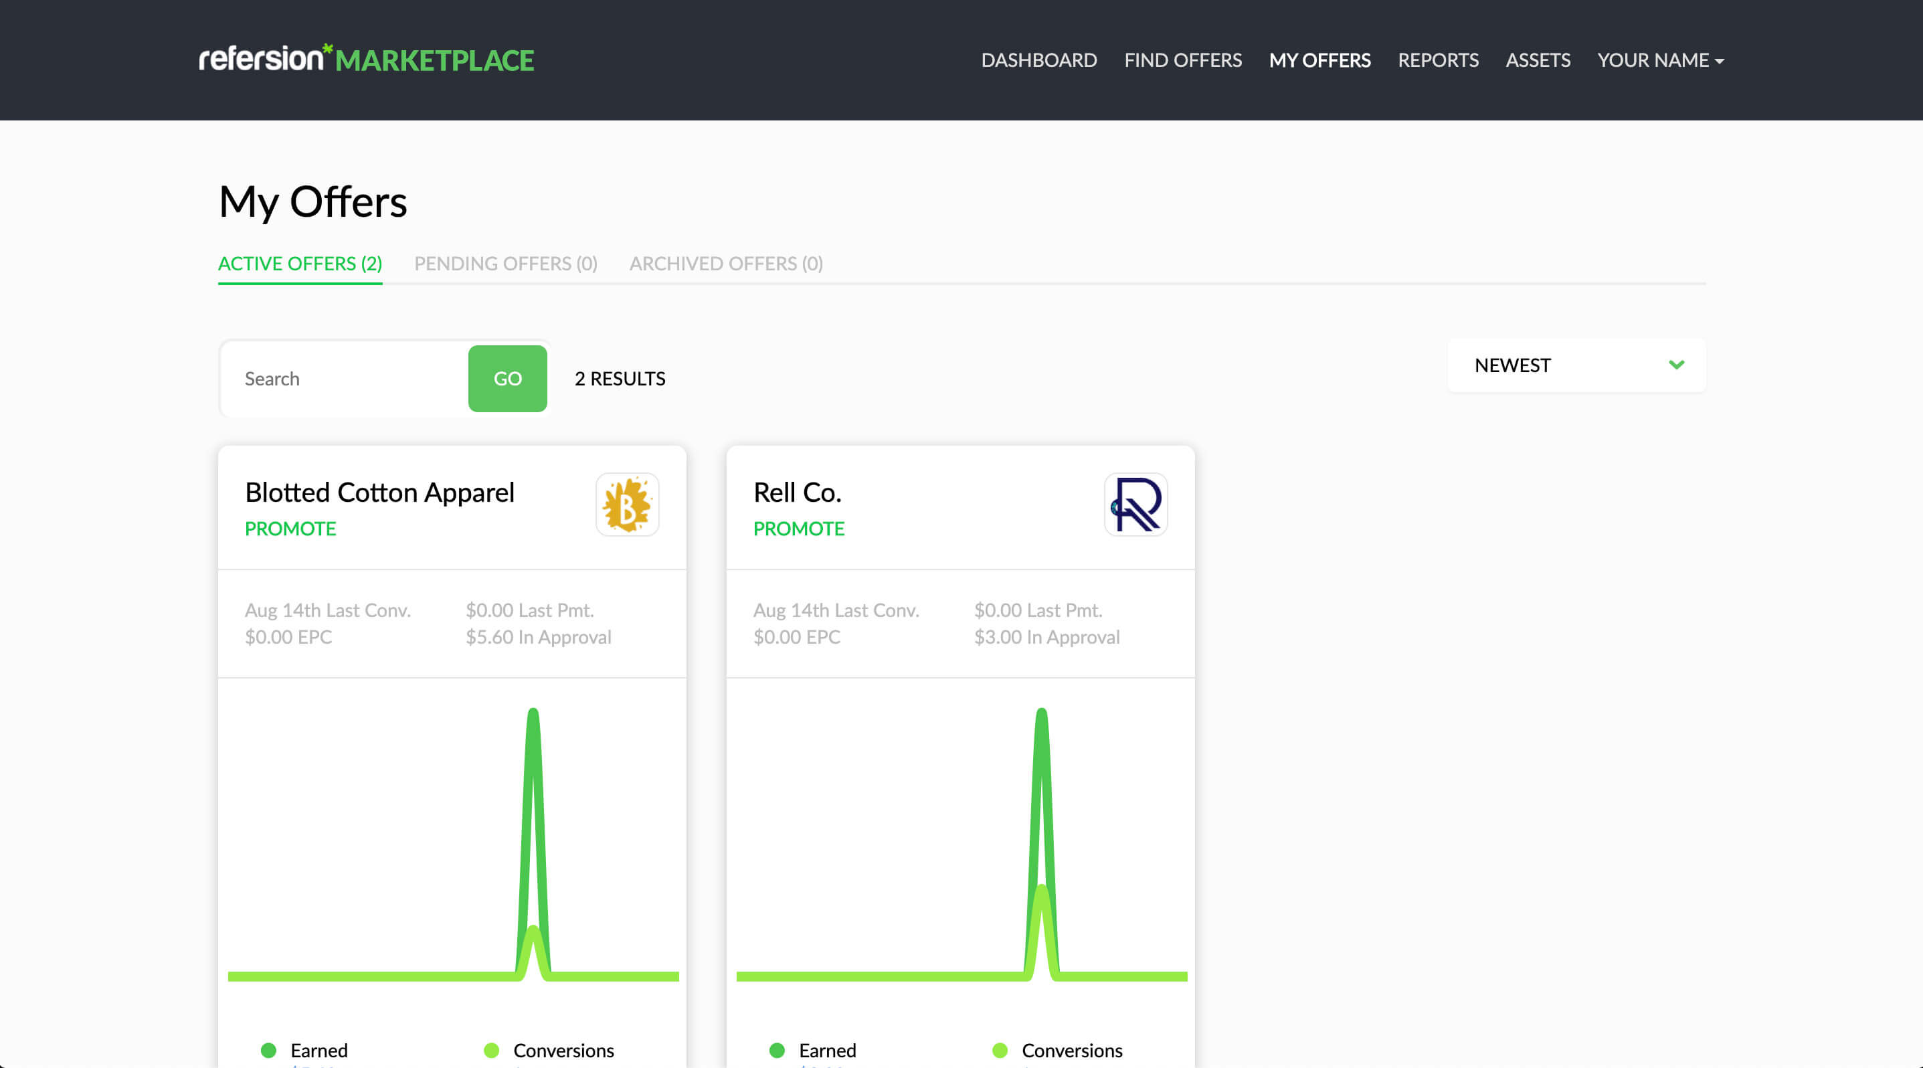Switch to the ACTIVE OFFERS (2) tab
This screenshot has width=1923, height=1068.
tap(300, 264)
